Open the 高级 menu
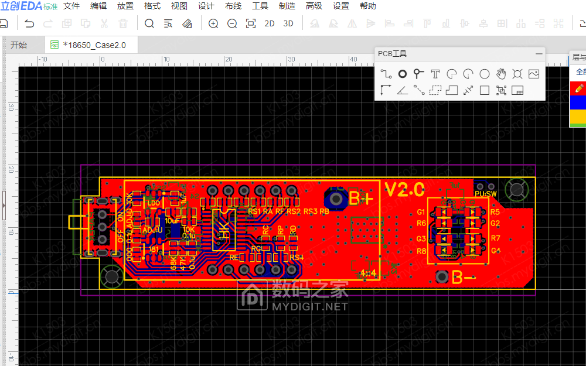Image resolution: width=586 pixels, height=366 pixels. (314, 6)
